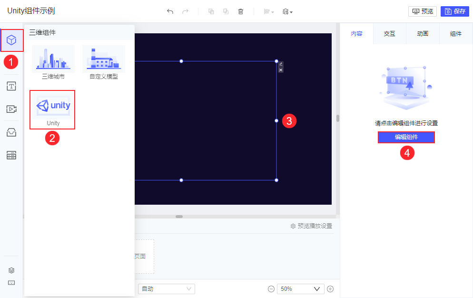The image size is (473, 298).
Task: Open the text component panel
Action: [x=11, y=86]
